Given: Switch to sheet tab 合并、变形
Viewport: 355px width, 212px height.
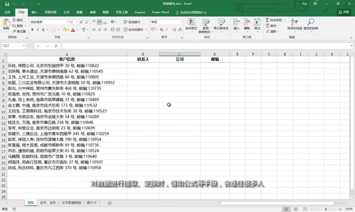Looking at the screenshot, I should [x=48, y=203].
